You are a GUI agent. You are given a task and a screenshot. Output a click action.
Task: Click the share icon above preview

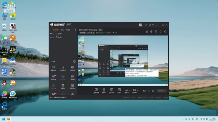pyautogui.click(x=165, y=31)
